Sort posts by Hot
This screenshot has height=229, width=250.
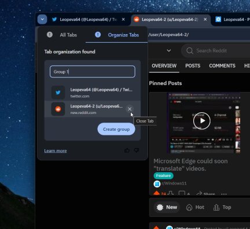coord(195,207)
